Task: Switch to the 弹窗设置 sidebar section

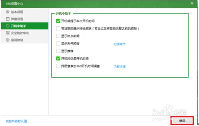Action: [x=24, y=19]
